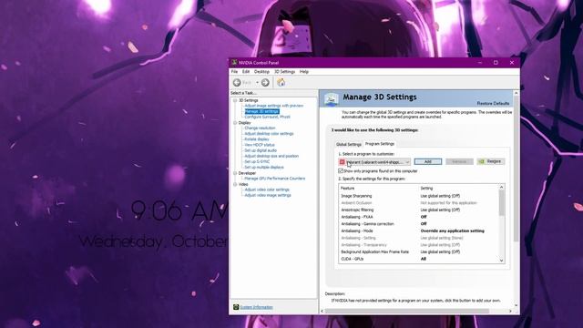This screenshot has width=583, height=328.
Task: Select Background Application Max Frame Rate row
Action: click(x=418, y=251)
